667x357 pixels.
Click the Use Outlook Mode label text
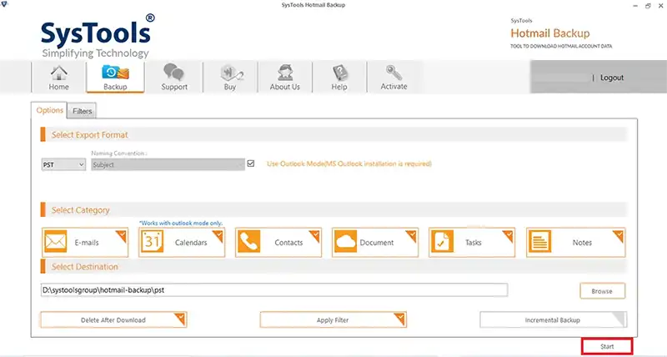click(x=349, y=163)
